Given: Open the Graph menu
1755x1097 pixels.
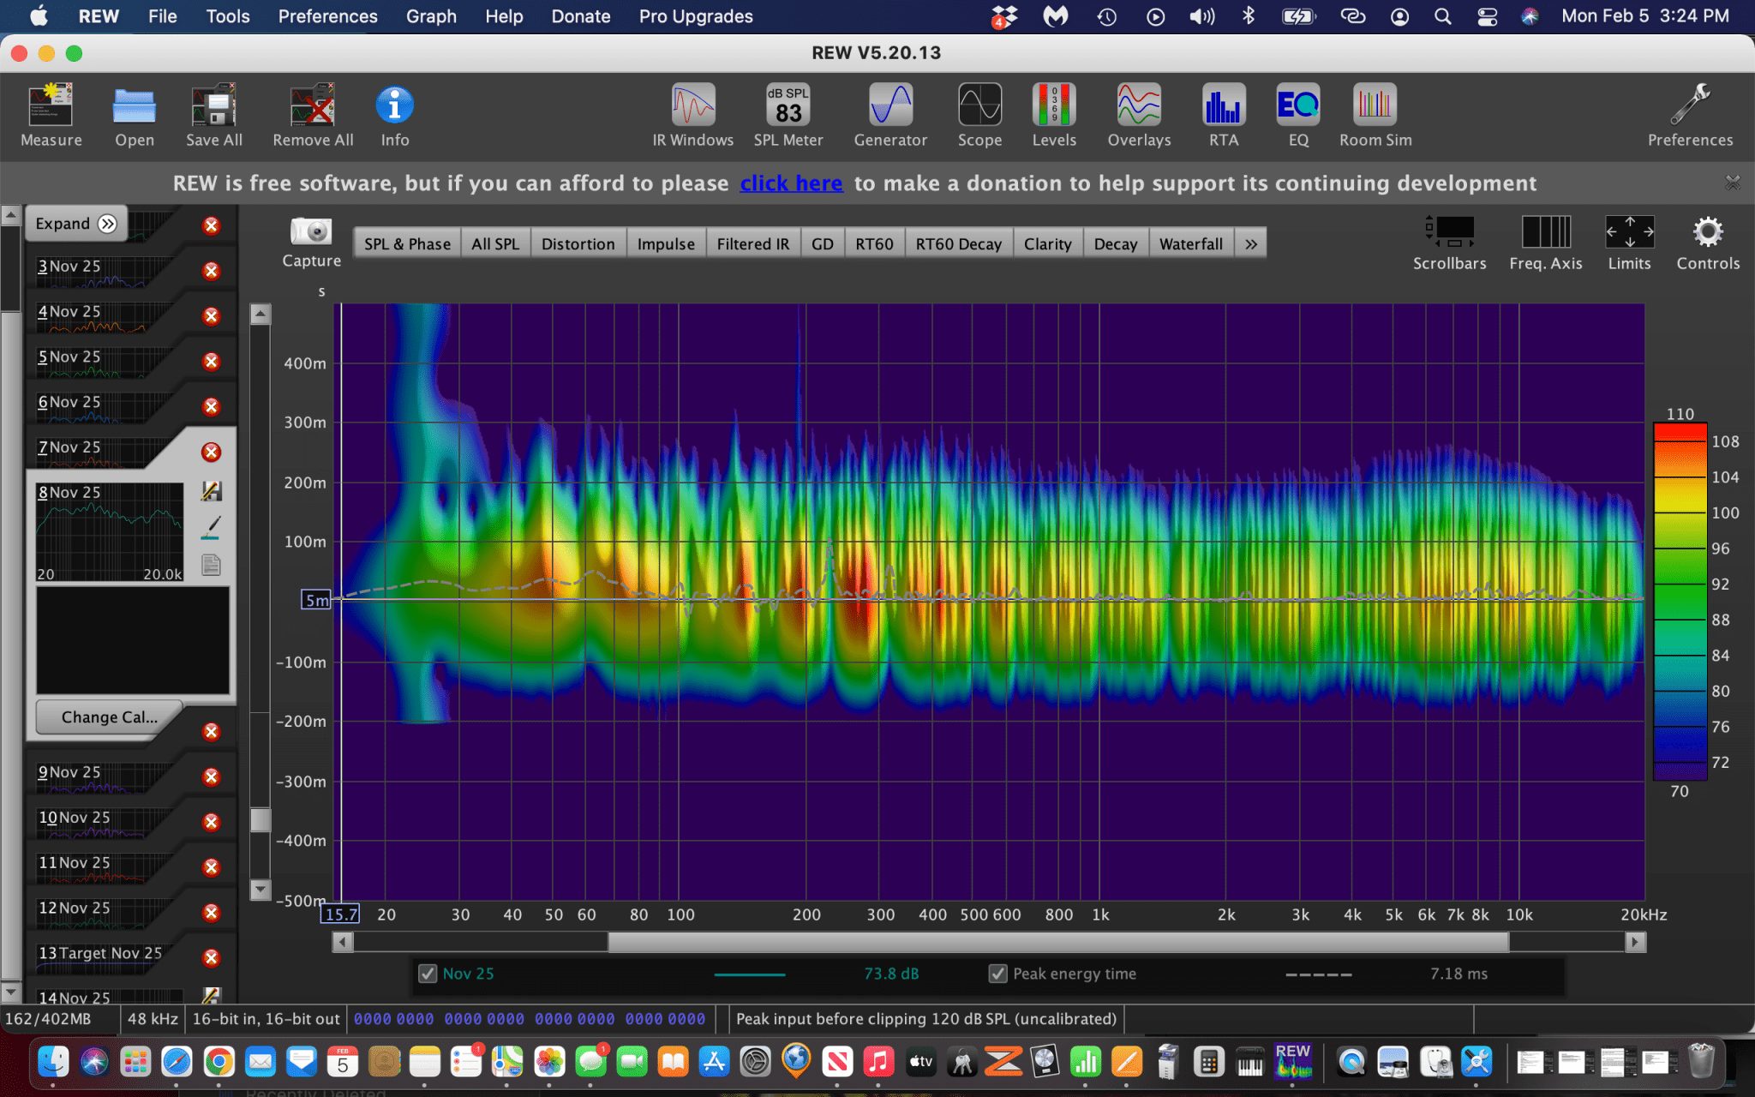Looking at the screenshot, I should pyautogui.click(x=431, y=16).
